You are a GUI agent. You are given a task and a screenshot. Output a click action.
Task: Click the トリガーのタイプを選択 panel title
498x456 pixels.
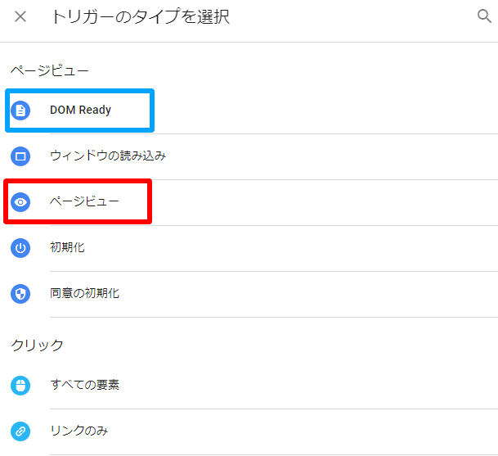pyautogui.click(x=140, y=16)
